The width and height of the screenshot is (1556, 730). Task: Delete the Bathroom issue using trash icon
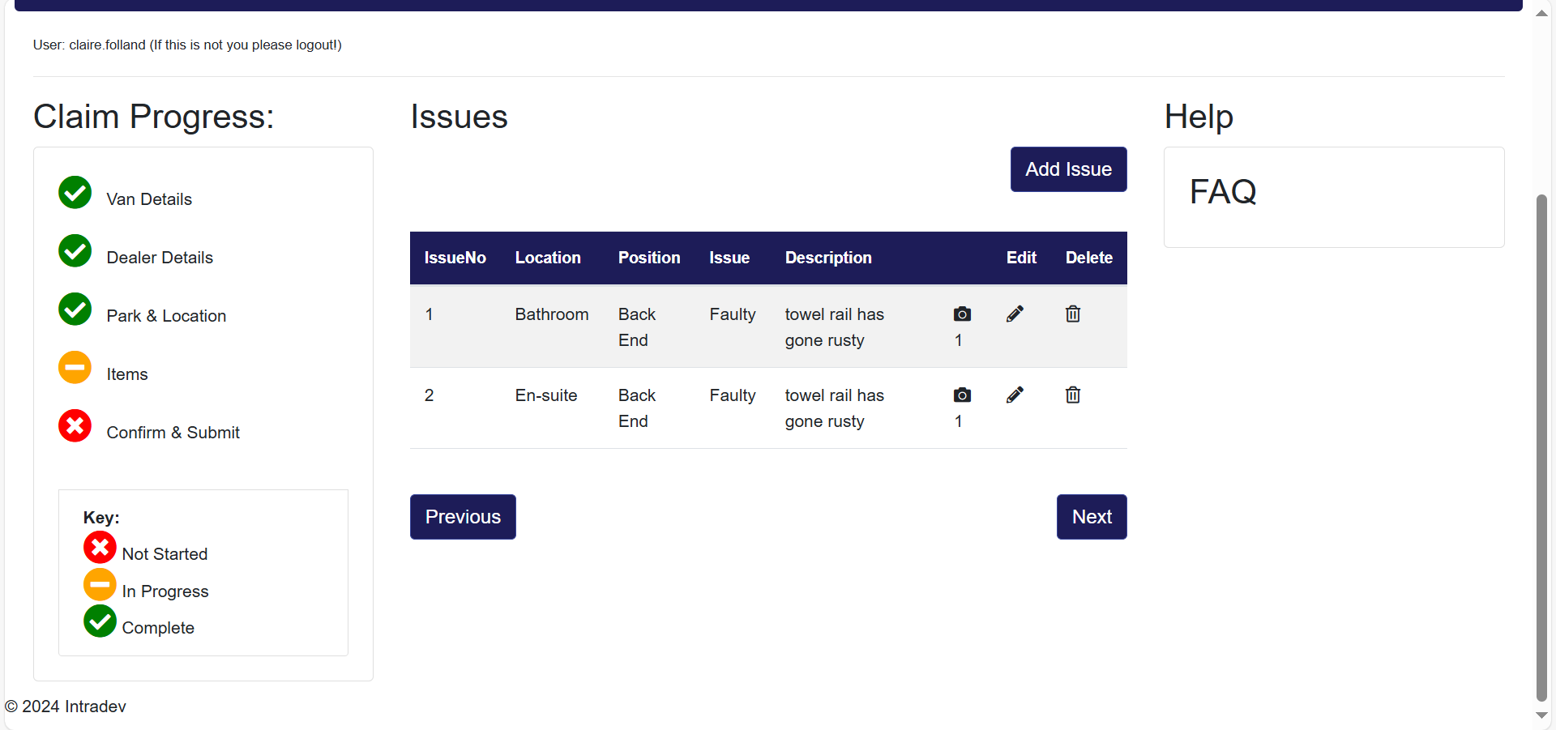coord(1072,314)
